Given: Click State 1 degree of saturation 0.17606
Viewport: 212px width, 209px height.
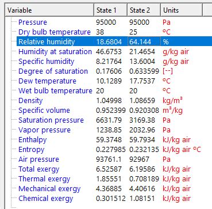Looking at the screenshot, I should point(109,71).
